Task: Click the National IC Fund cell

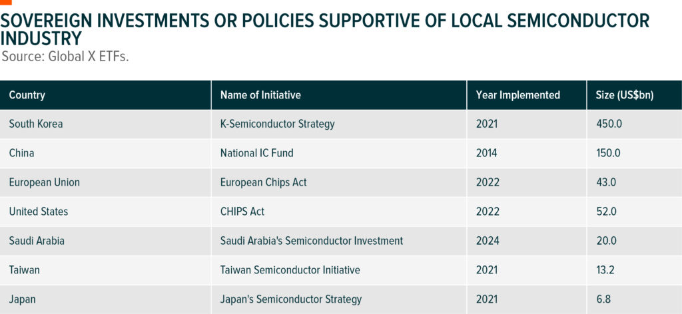Action: 256,153
